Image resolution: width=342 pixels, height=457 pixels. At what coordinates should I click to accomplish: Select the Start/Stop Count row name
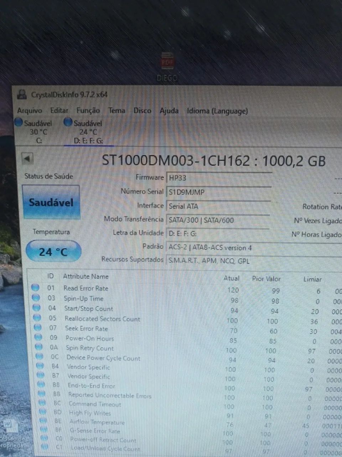tap(89, 308)
